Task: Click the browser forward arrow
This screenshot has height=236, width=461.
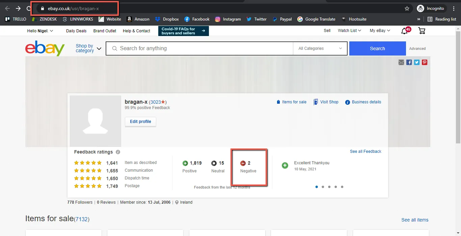Action: click(x=18, y=8)
